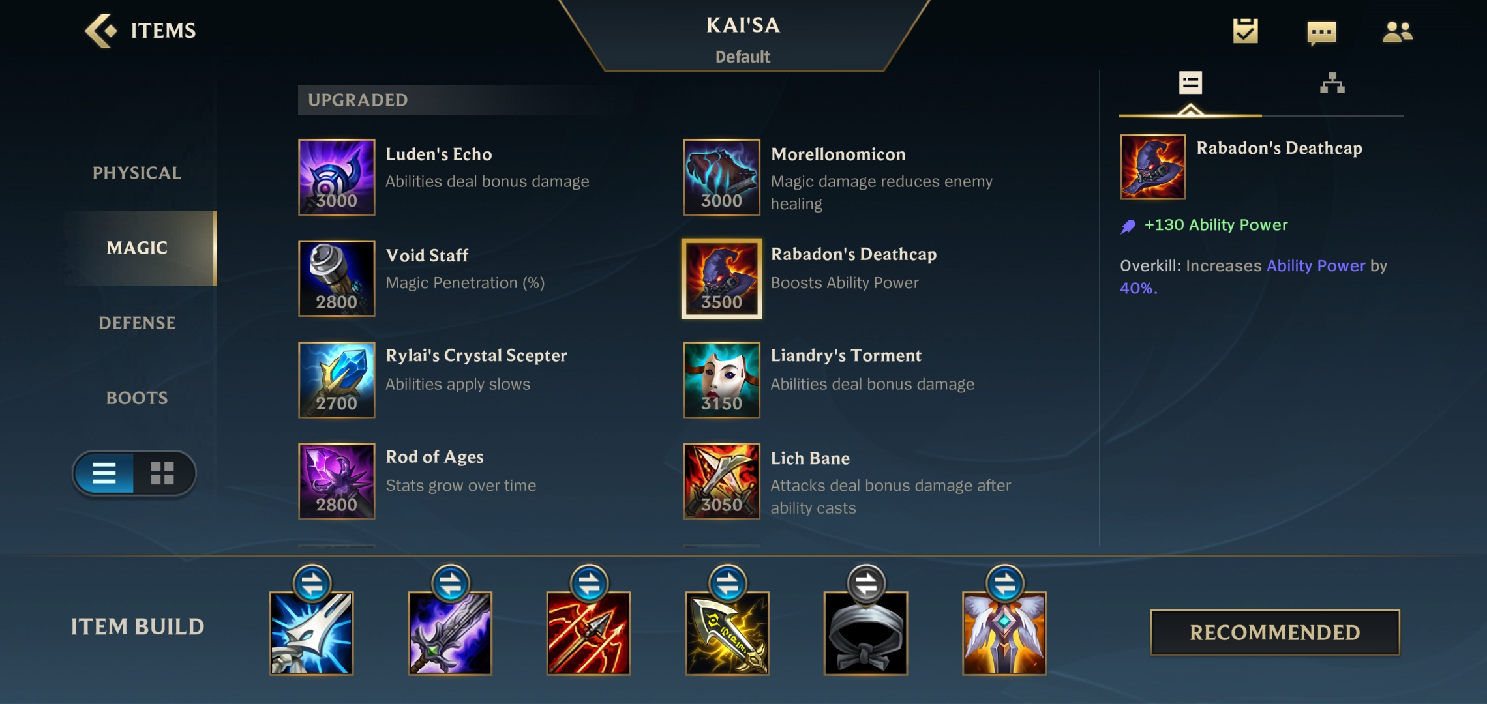Switch to list view layout
Screen dimensions: 1487x704
104,473
